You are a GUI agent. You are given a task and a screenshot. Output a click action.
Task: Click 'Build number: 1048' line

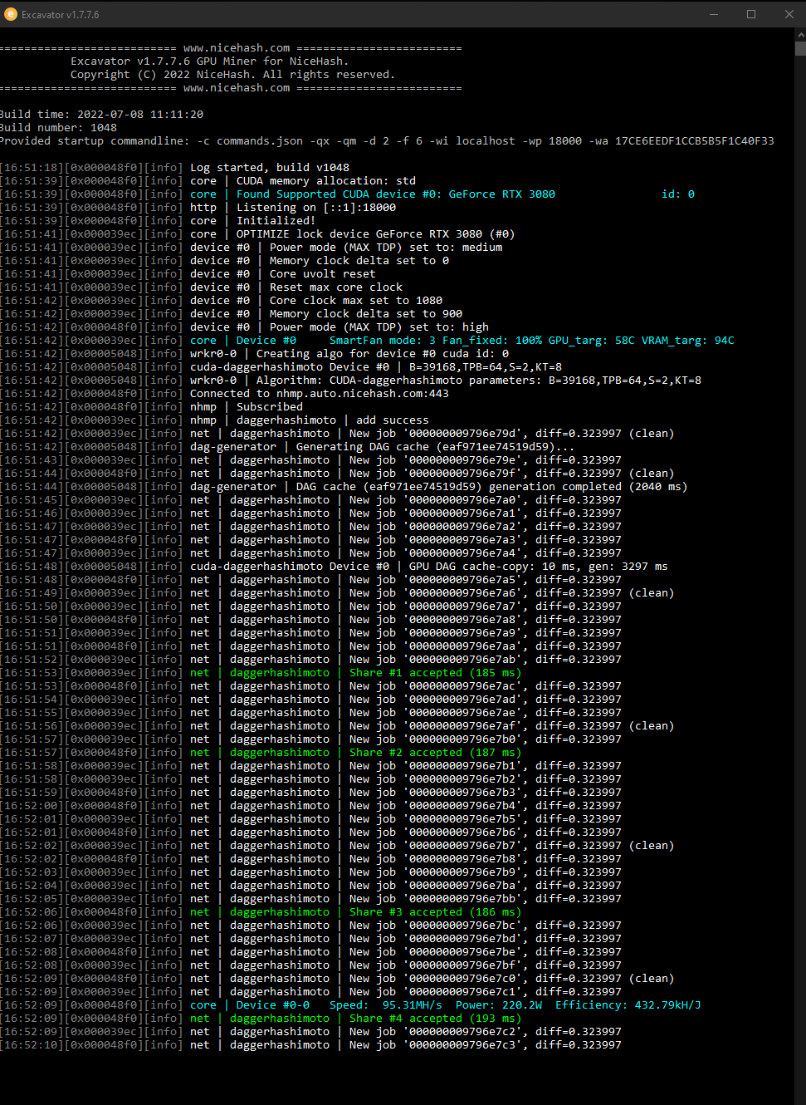coord(58,128)
